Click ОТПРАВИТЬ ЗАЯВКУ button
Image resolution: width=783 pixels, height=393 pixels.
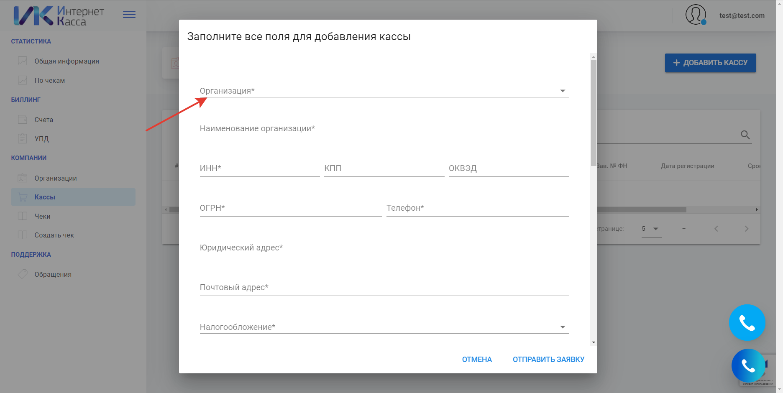coord(548,360)
